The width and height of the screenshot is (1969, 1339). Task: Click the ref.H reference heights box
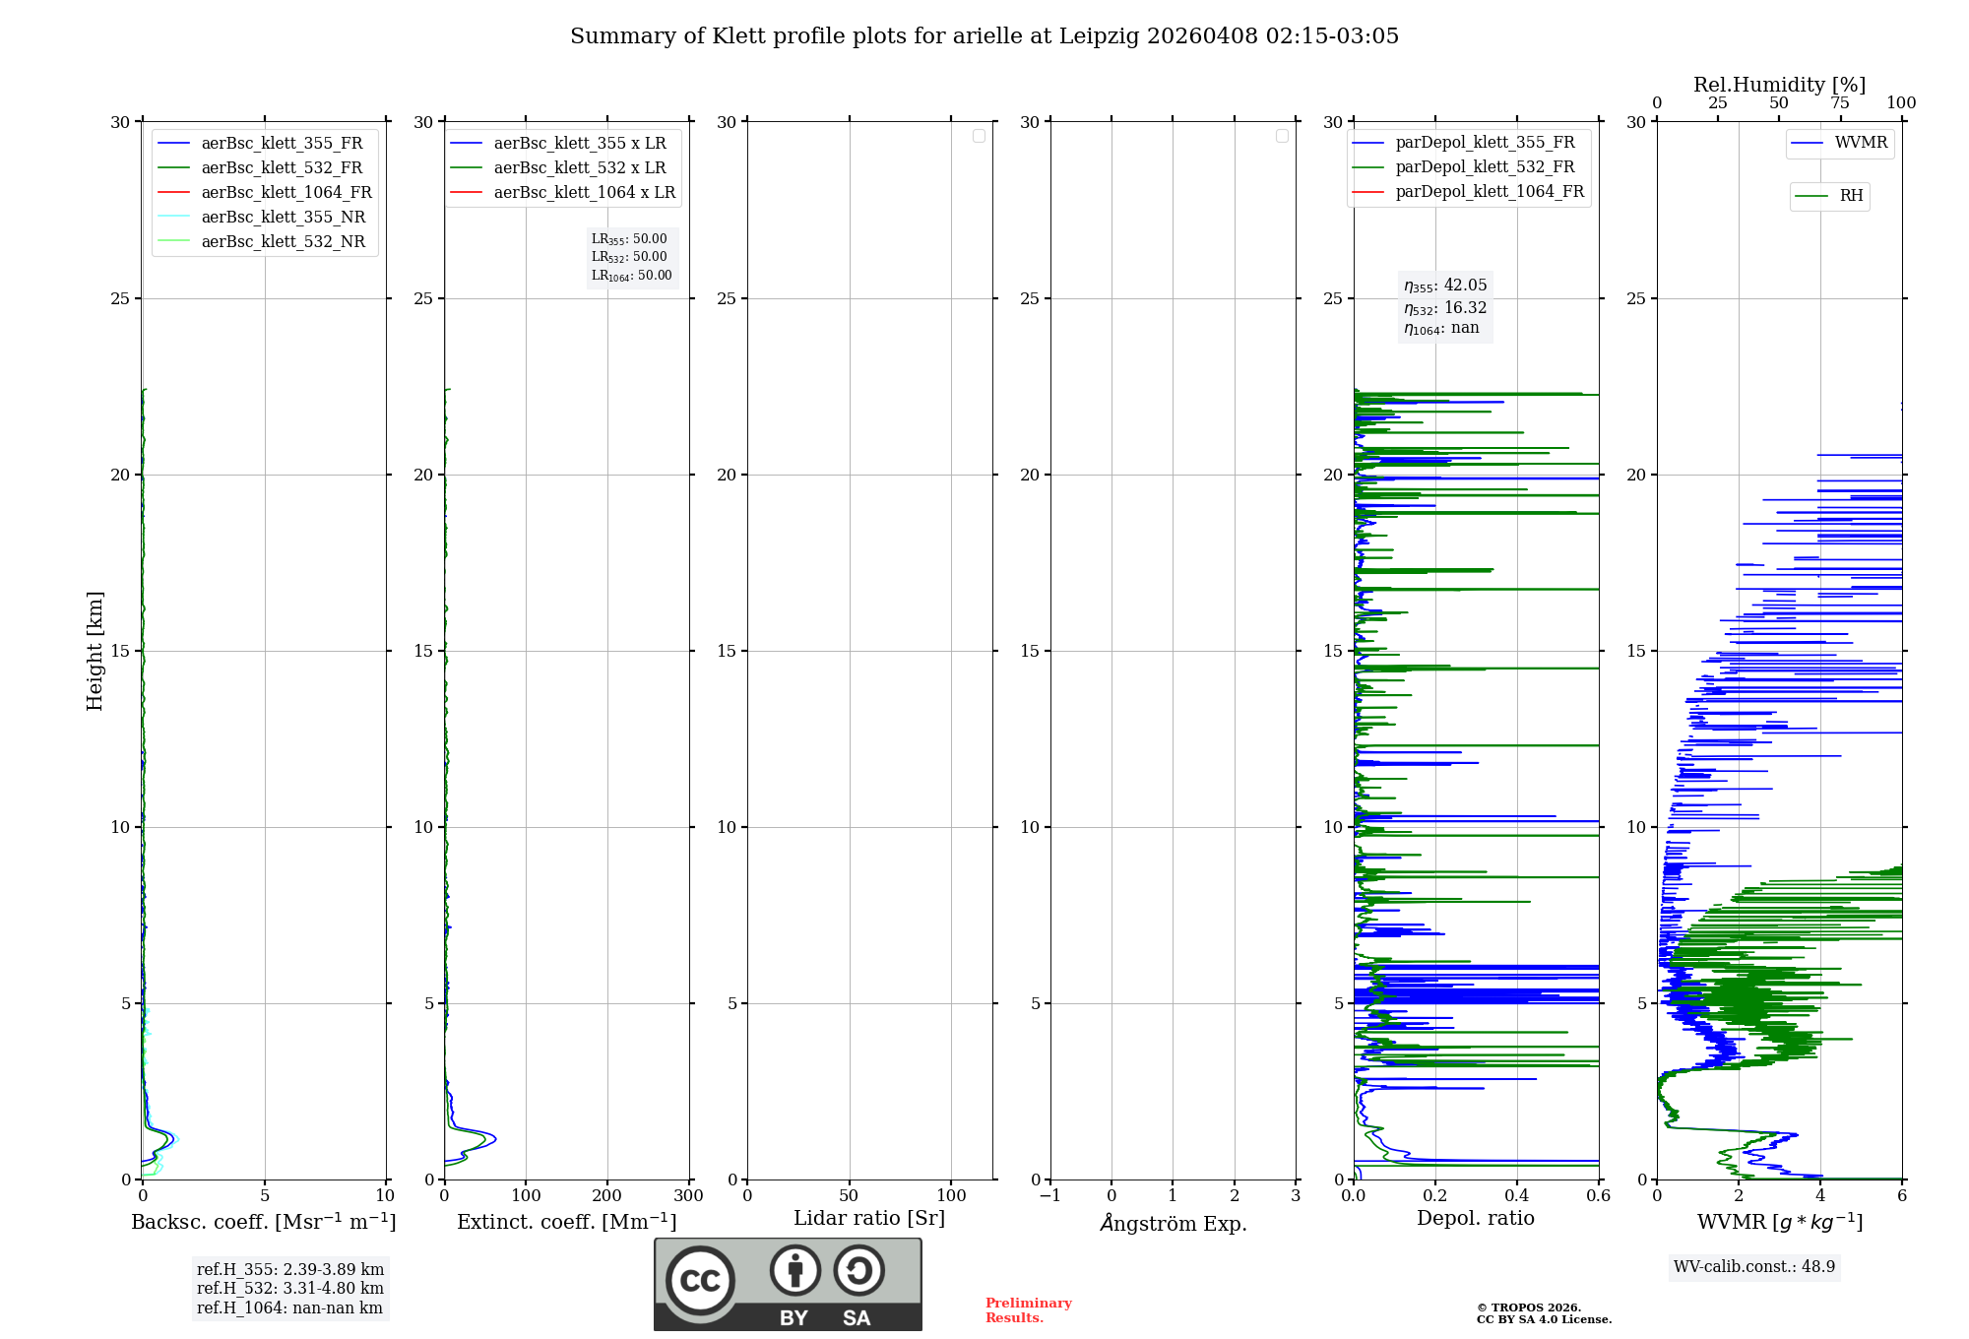290,1289
